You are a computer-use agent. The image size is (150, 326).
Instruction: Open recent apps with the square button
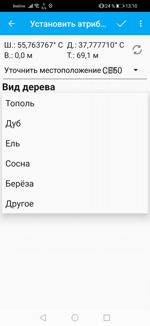point(107,318)
